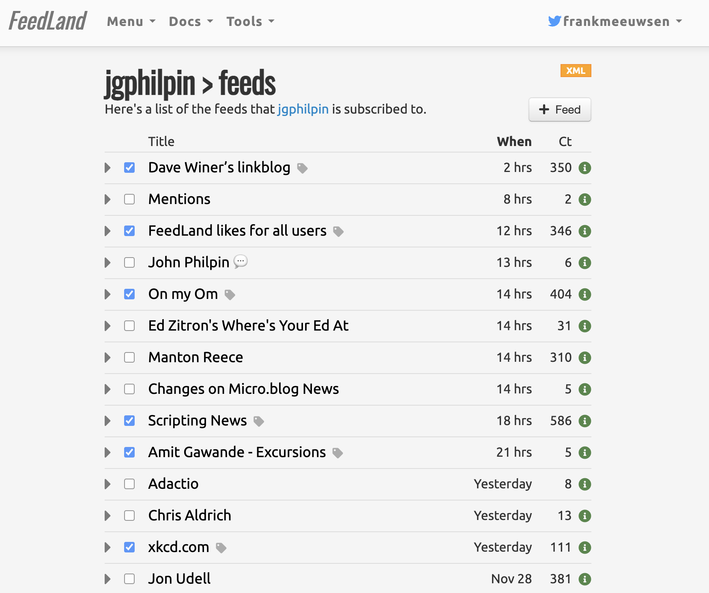This screenshot has width=709, height=593.
Task: Uncheck the Scripting News checkbox
Action: coord(129,421)
